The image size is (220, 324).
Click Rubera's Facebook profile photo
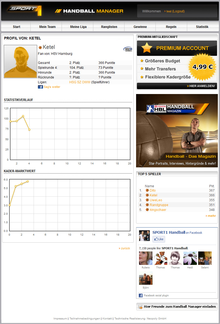click(146, 258)
